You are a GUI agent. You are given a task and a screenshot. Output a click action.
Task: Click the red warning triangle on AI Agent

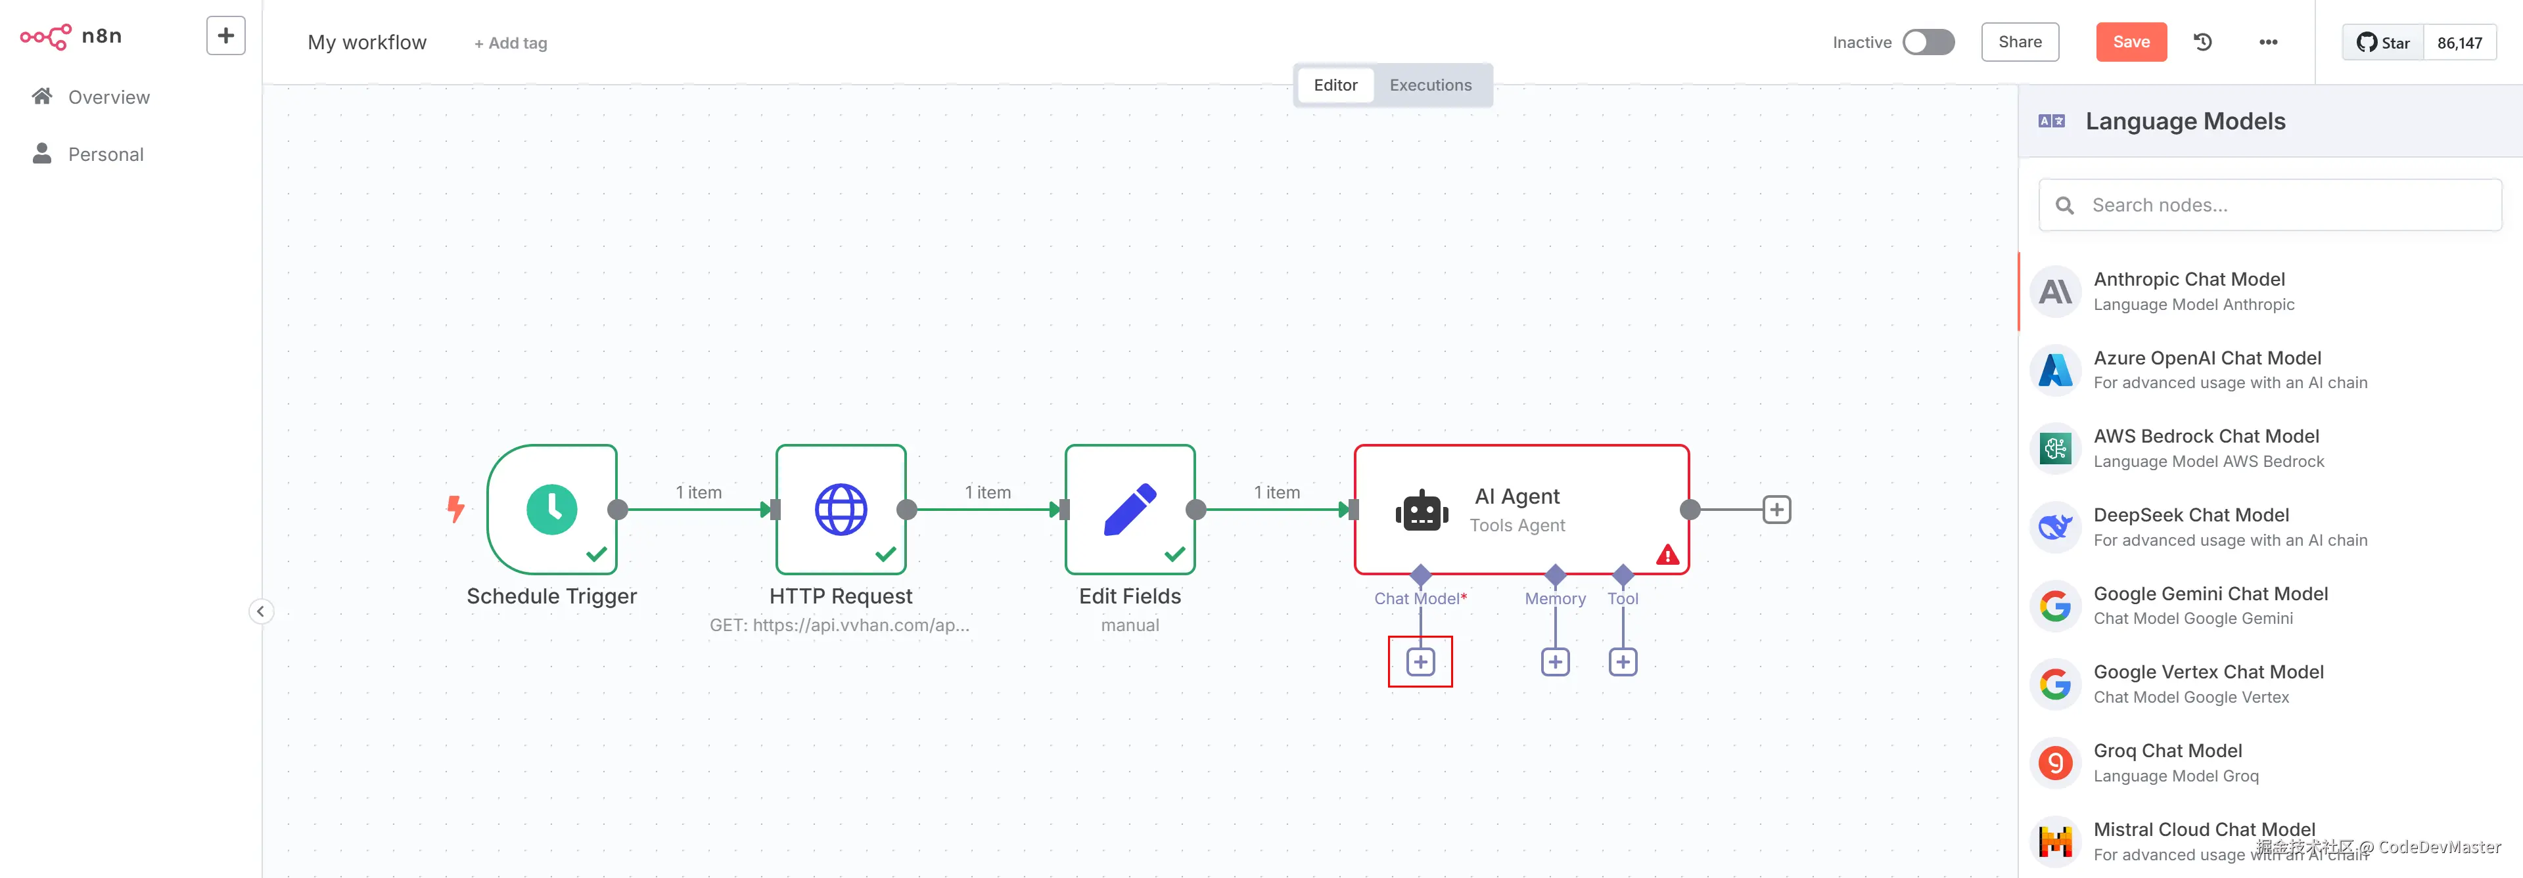[x=1667, y=556]
